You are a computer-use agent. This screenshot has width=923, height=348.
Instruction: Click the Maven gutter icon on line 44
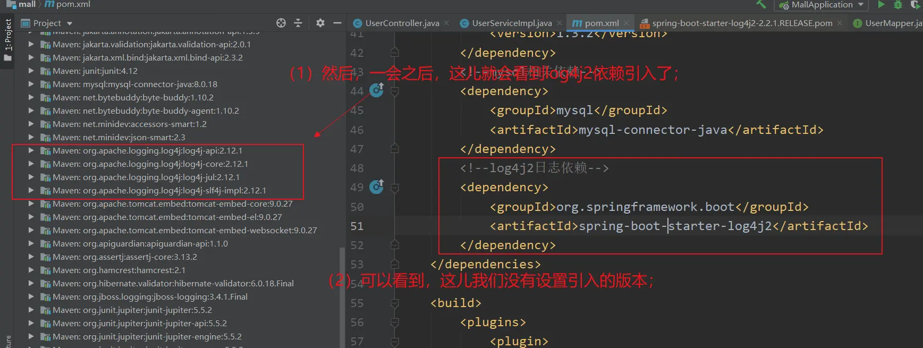pyautogui.click(x=376, y=90)
